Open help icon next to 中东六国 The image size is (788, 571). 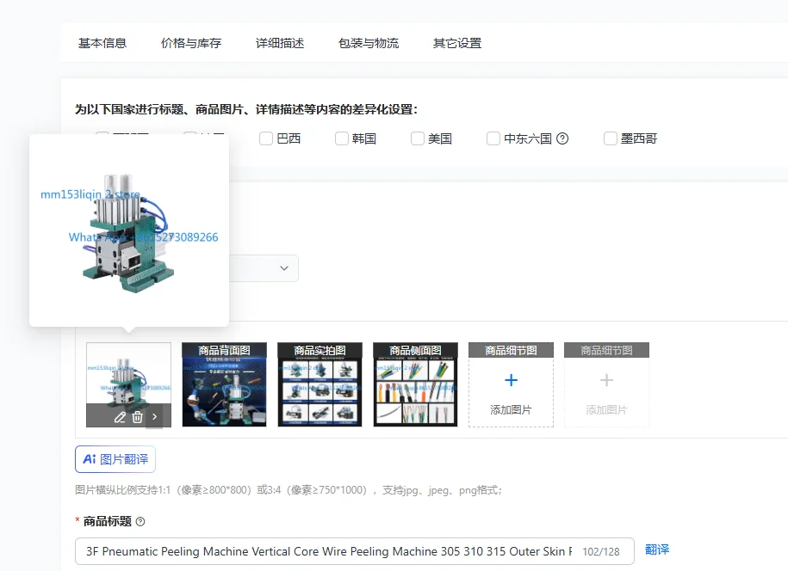pos(562,138)
